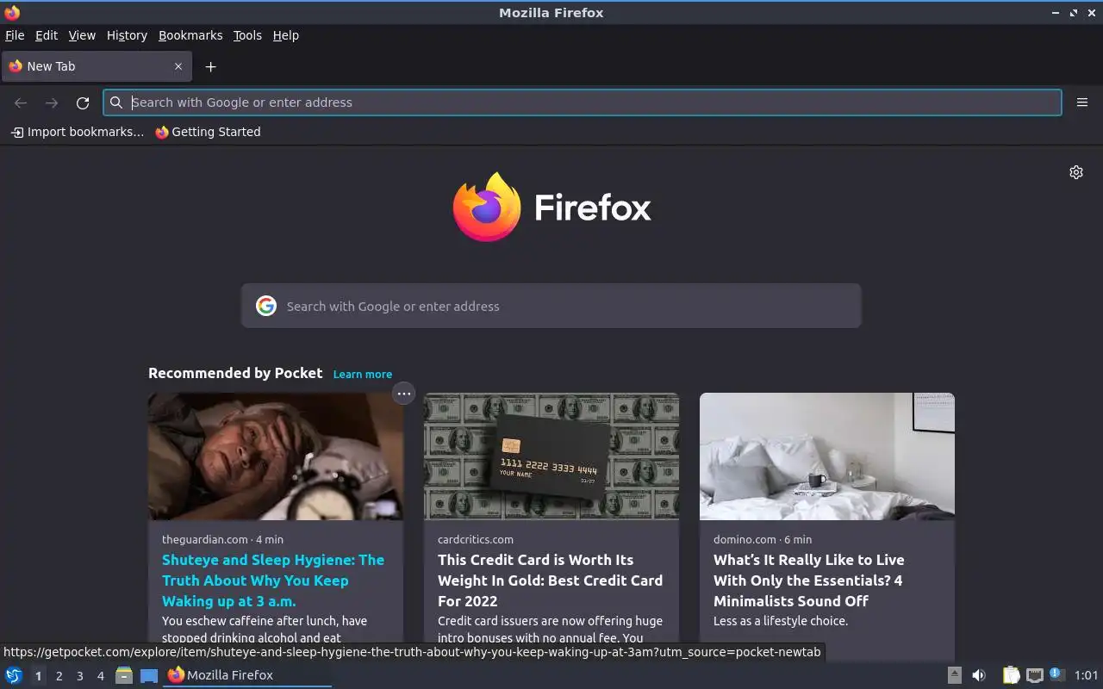1103x689 pixels.
Task: Open the LXQt start menu icon
Action: point(14,675)
